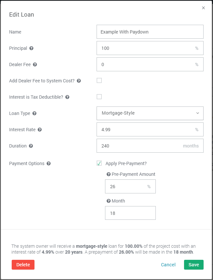Check the Interest is Tax Deductible box
The image size is (213, 280).
(x=99, y=97)
